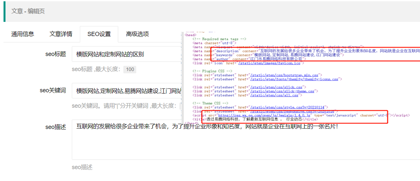Click the meta description content line
420x181 pixels.
[306, 51]
